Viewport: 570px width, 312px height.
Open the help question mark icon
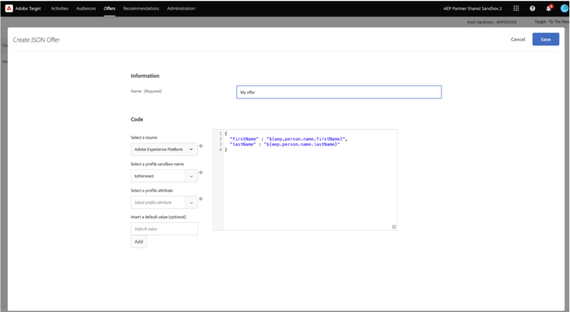pyautogui.click(x=532, y=9)
